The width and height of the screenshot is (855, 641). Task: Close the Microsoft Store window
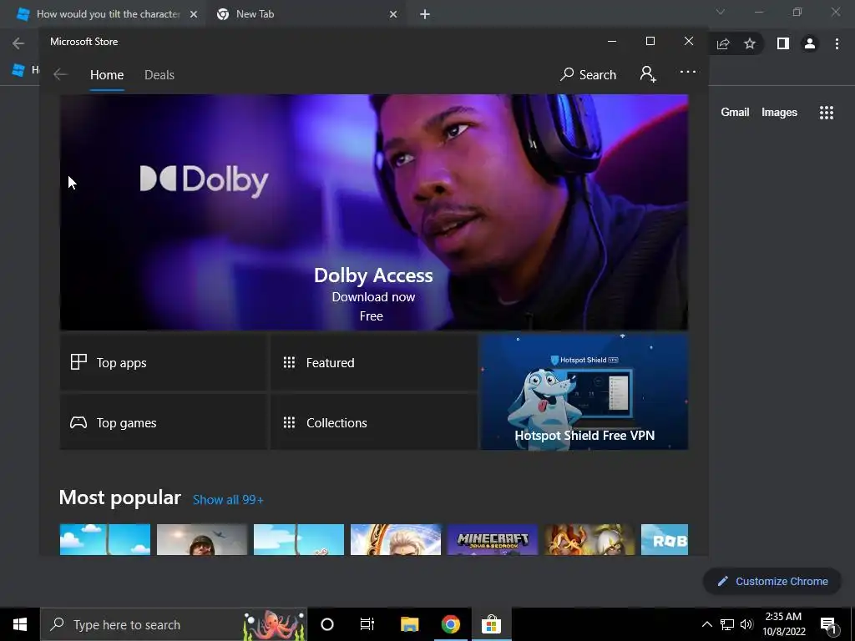coord(689,42)
